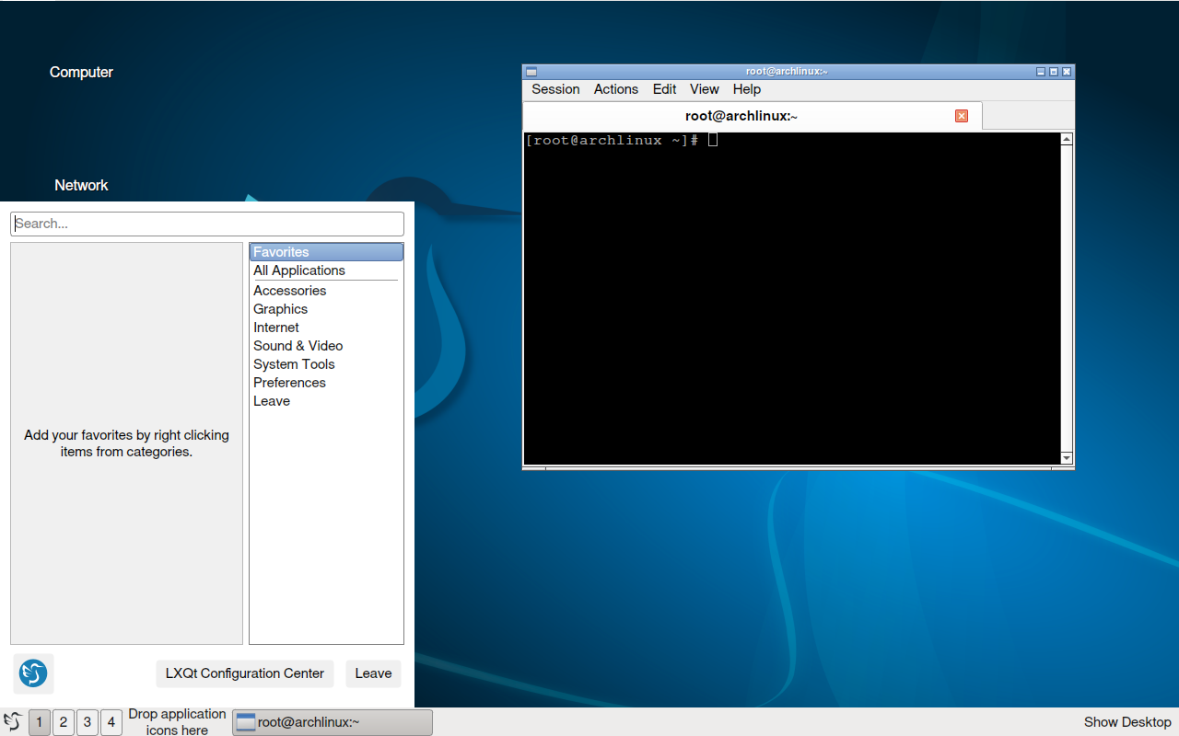Maximize the terminal window
This screenshot has width=1179, height=736.
click(1054, 72)
